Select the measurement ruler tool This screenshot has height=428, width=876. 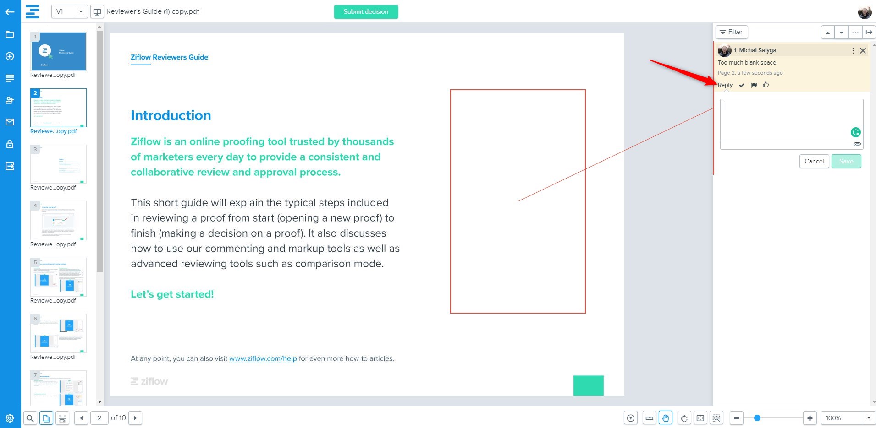coord(649,418)
